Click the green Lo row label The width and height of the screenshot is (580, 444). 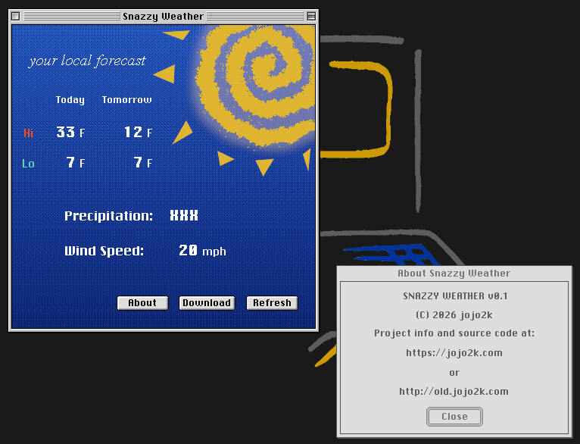tap(28, 164)
